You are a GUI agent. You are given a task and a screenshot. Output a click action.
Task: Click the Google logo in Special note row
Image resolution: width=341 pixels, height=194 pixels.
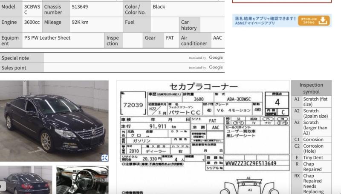(x=216, y=58)
